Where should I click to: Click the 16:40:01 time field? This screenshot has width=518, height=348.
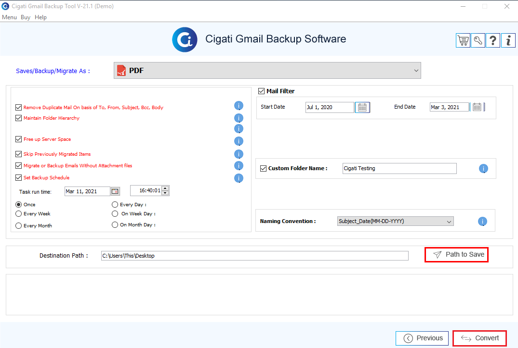pyautogui.click(x=146, y=190)
